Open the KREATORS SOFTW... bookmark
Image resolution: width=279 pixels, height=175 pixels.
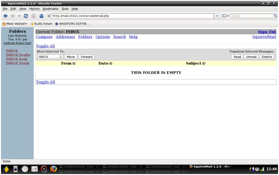[x=72, y=24]
